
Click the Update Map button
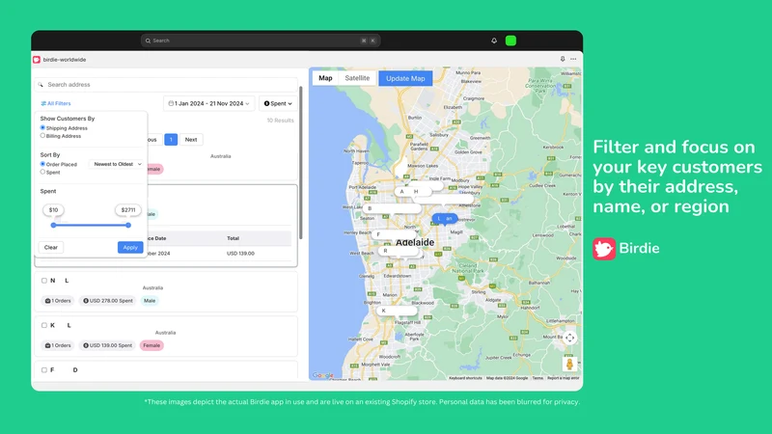(x=405, y=78)
